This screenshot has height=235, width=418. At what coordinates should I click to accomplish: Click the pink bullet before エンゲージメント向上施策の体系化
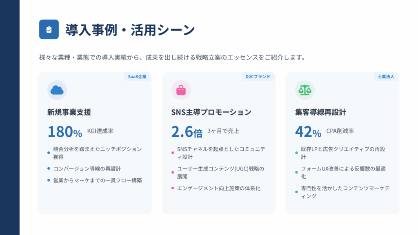173,188
